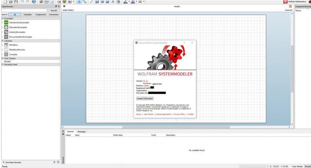Click the Save floppy disk icon
311x168 pixels.
pos(16,1)
